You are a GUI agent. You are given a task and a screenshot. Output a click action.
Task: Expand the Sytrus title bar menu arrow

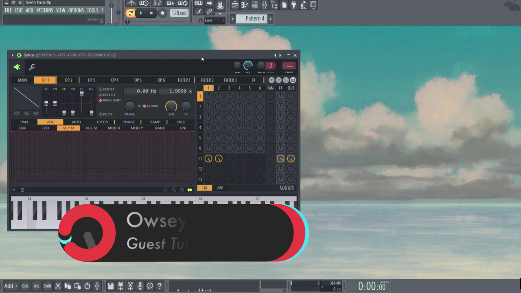pyautogui.click(x=13, y=55)
